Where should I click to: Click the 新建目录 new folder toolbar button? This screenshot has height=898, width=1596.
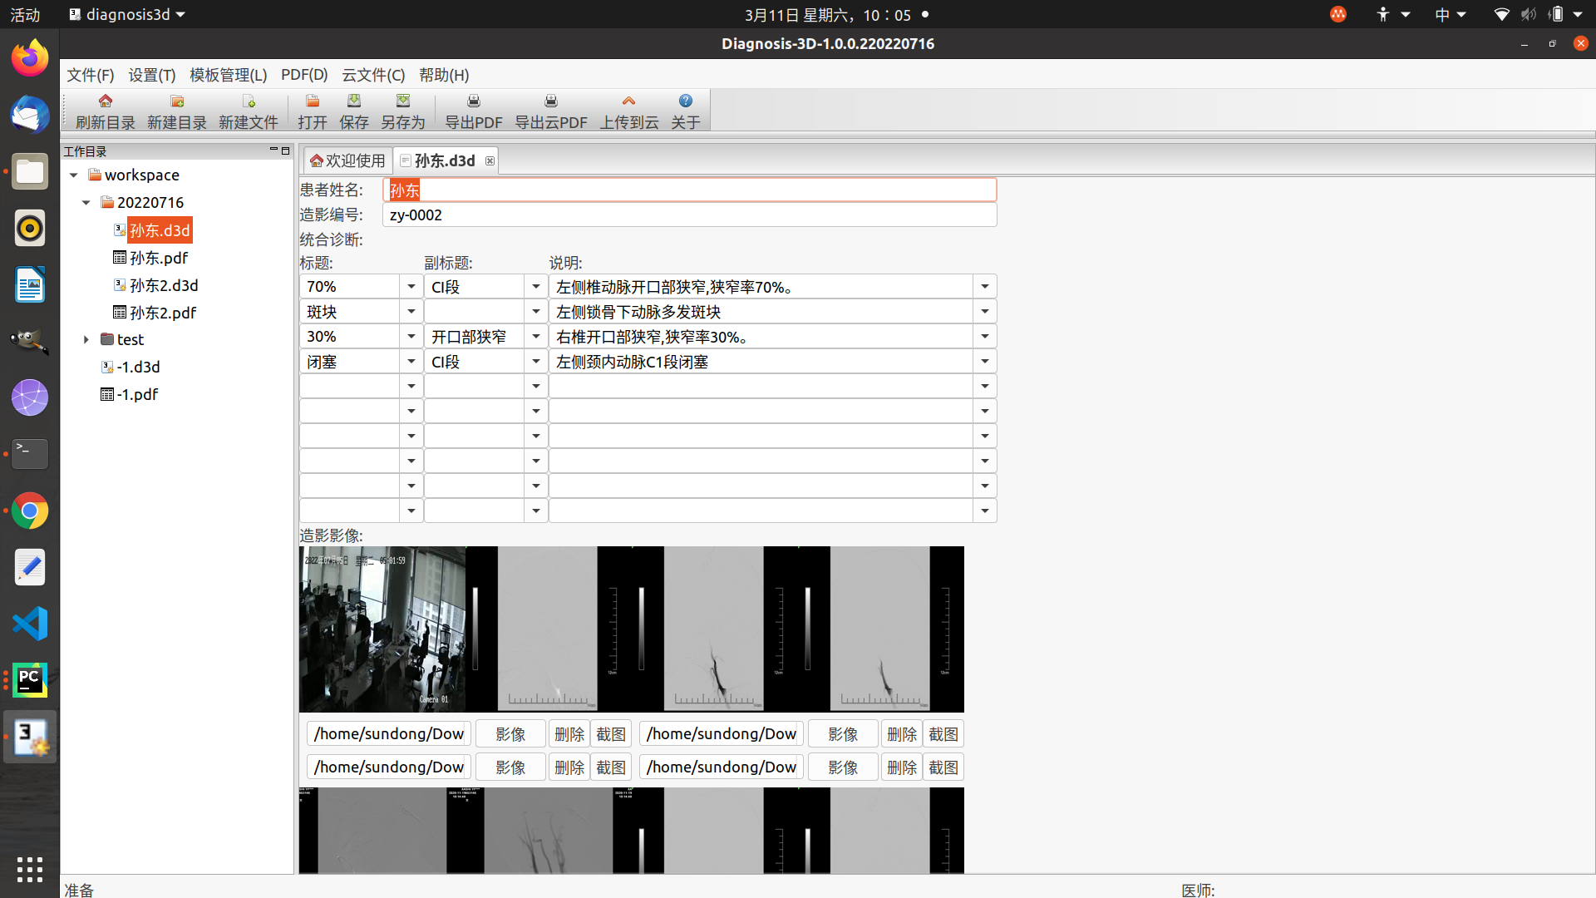pyautogui.click(x=176, y=111)
